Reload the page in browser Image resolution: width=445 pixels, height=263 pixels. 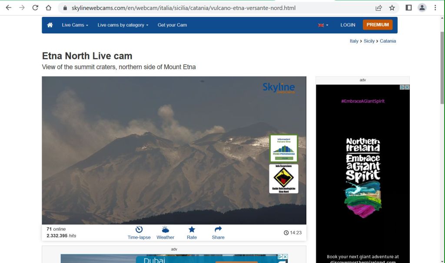(35, 8)
